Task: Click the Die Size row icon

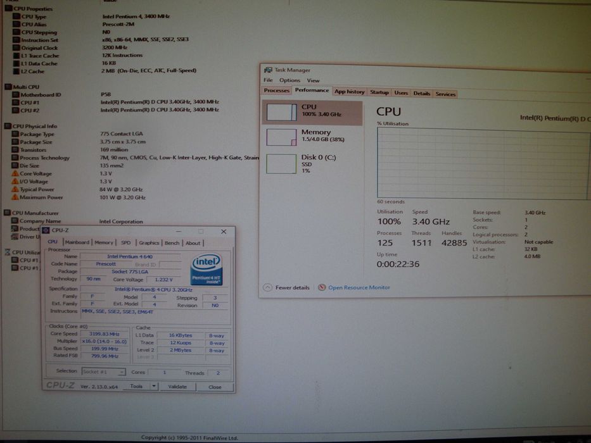Action: pos(15,165)
